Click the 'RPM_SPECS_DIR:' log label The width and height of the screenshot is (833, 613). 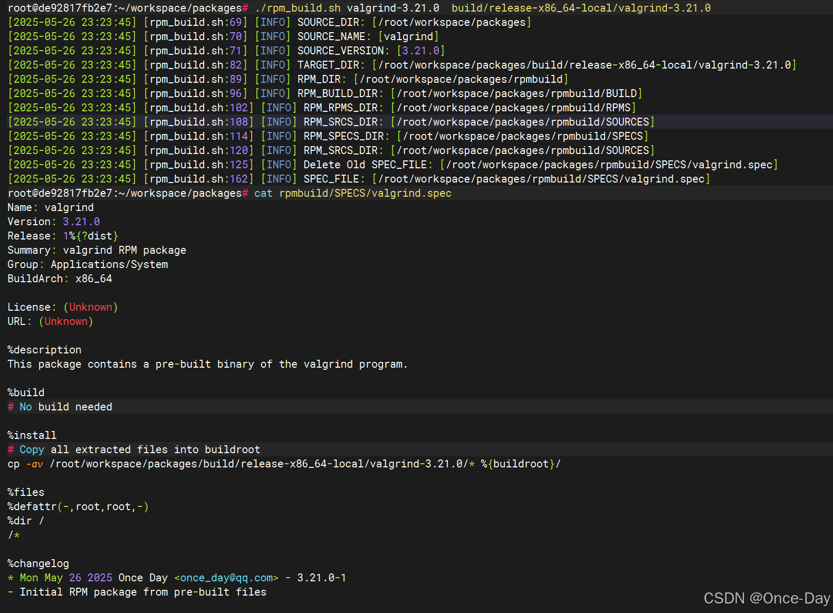347,136
